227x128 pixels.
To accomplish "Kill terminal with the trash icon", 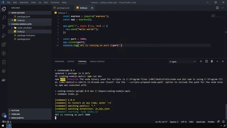I will click(x=212, y=62).
